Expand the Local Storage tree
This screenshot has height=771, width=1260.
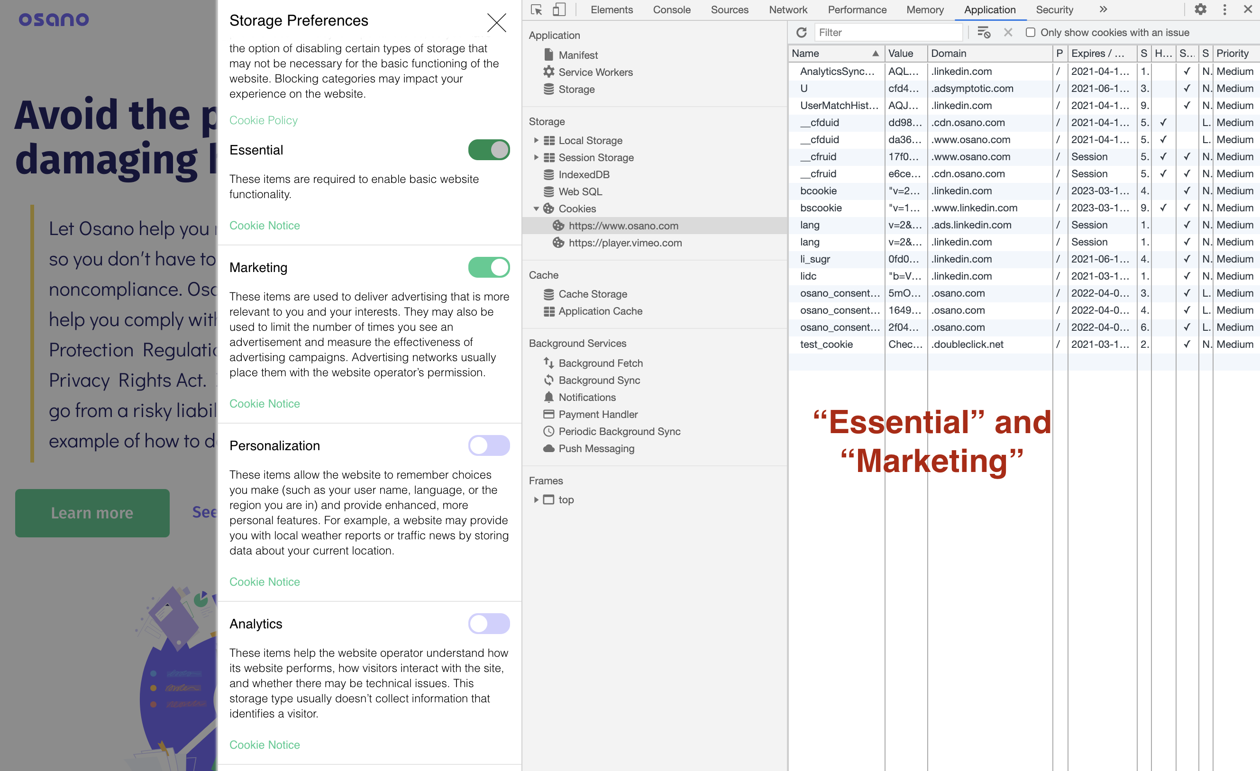(x=536, y=140)
